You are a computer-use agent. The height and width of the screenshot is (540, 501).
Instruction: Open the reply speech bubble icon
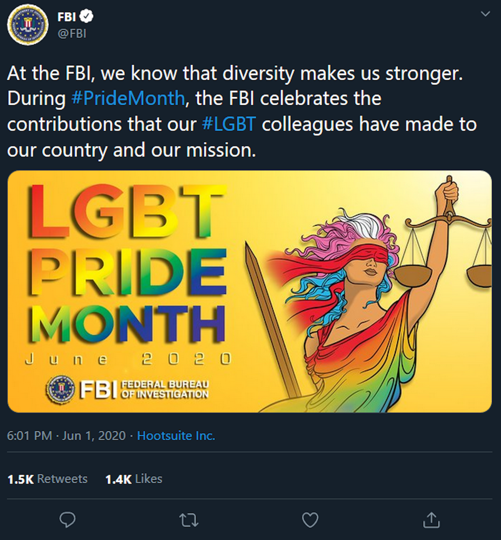[x=67, y=520]
